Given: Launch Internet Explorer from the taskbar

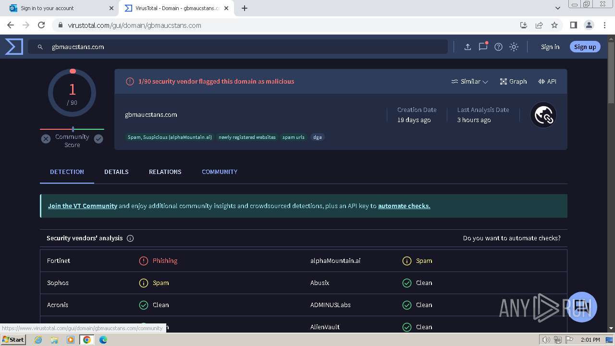Looking at the screenshot, I should (x=38, y=340).
